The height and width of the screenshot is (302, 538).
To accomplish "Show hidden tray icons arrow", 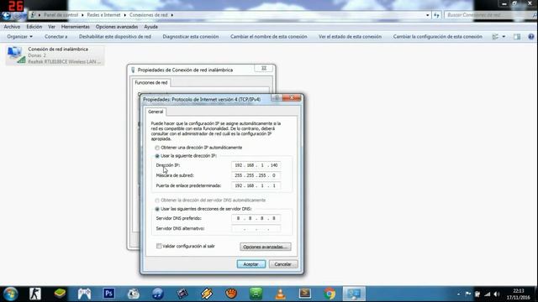I will point(459,294).
